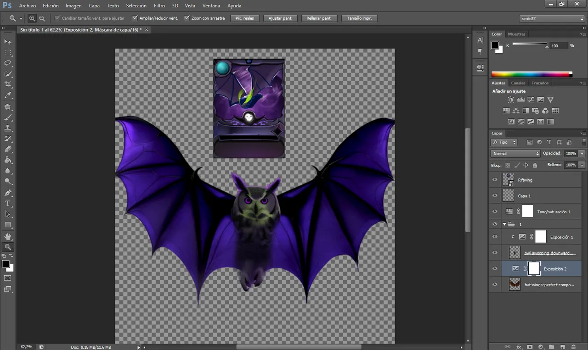The image size is (588, 350).
Task: Open the Filtro menu
Action: click(x=159, y=6)
